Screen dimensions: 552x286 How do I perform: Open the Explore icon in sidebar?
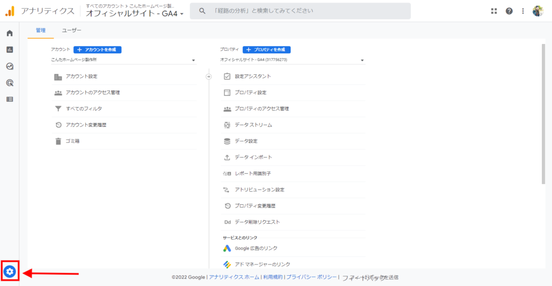tap(10, 66)
